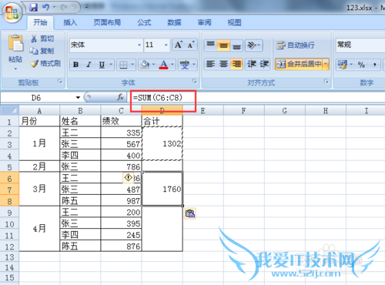Image resolution: width=385 pixels, height=285 pixels.
Task: Increase indent
Action: 264,64
